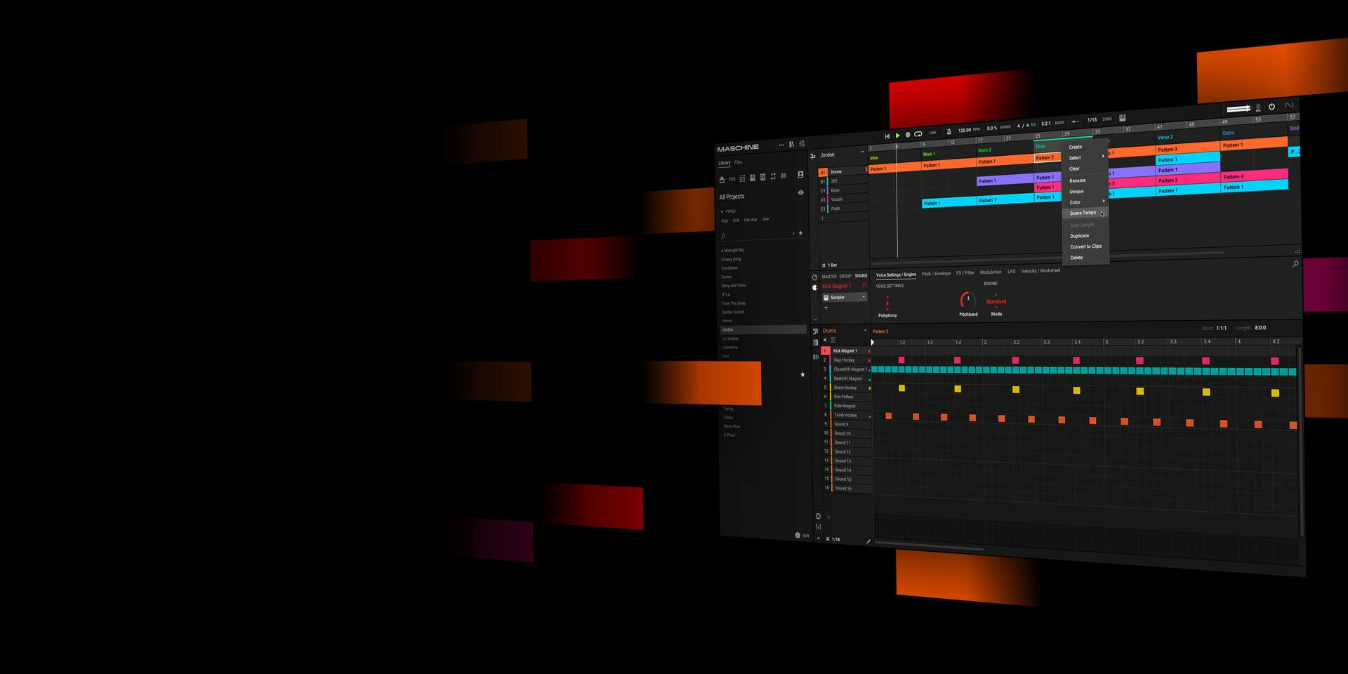Select the Groups browser type icon
The width and height of the screenshot is (1348, 674).
coord(732,179)
